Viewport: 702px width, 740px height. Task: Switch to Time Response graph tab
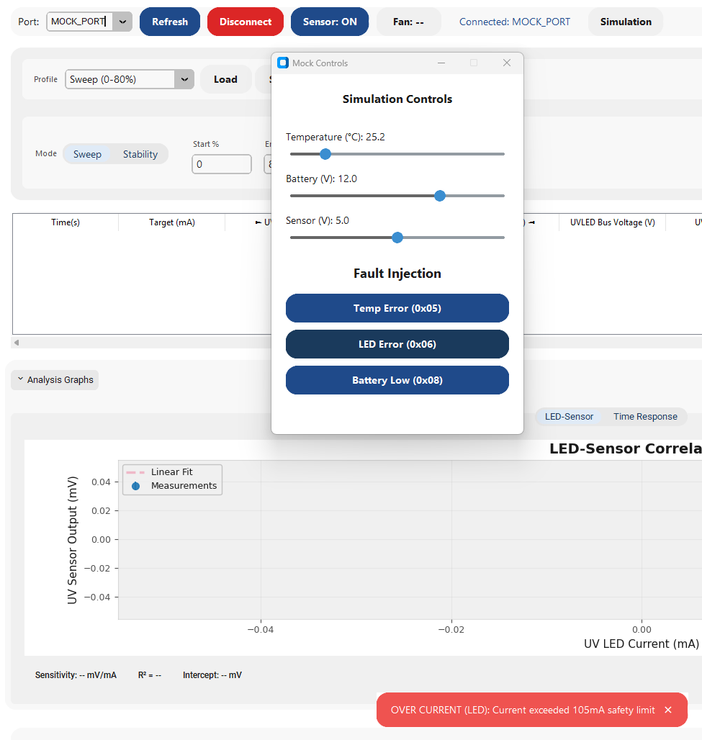645,417
